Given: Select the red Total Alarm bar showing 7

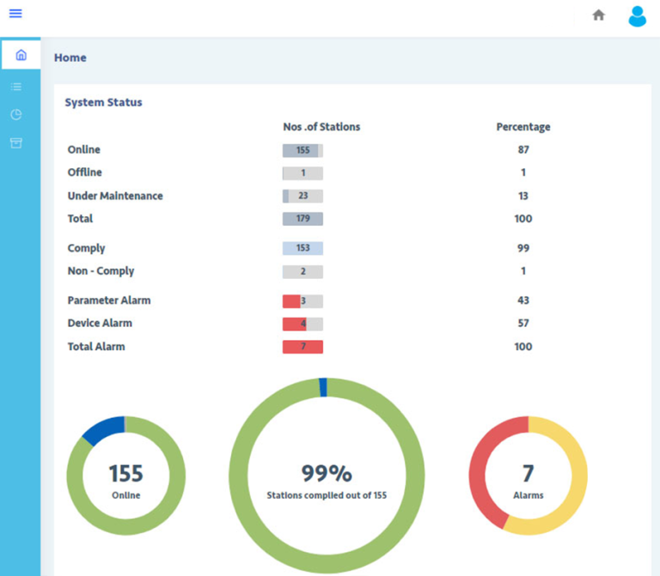Looking at the screenshot, I should [302, 347].
